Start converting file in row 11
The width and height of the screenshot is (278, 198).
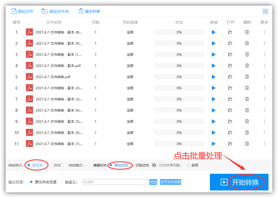[x=214, y=144]
